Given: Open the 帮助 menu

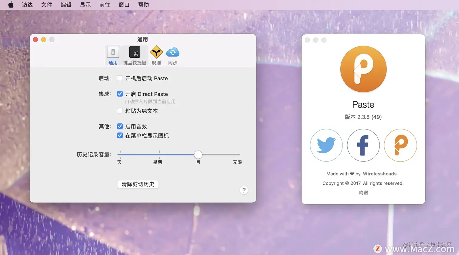Looking at the screenshot, I should click(x=143, y=5).
